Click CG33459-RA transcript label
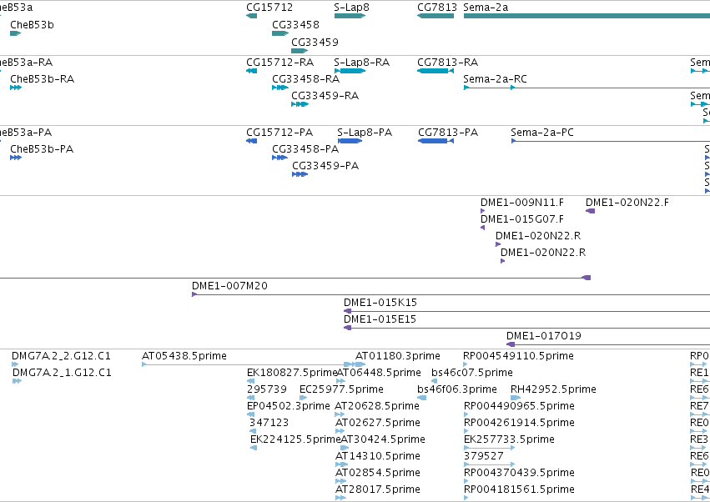The image size is (710, 502). [325, 96]
